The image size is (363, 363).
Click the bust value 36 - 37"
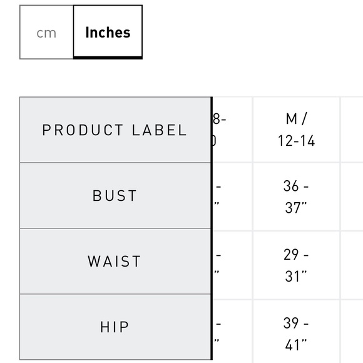click(296, 197)
